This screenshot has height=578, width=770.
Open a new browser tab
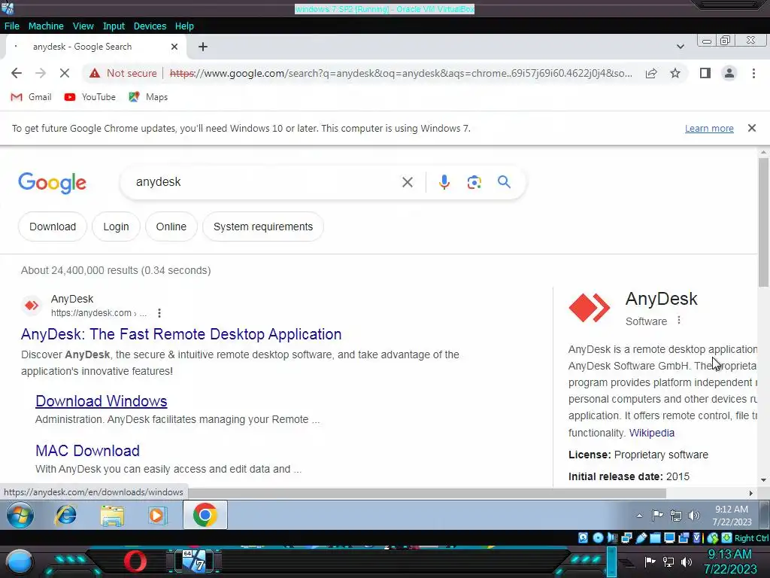point(203,47)
